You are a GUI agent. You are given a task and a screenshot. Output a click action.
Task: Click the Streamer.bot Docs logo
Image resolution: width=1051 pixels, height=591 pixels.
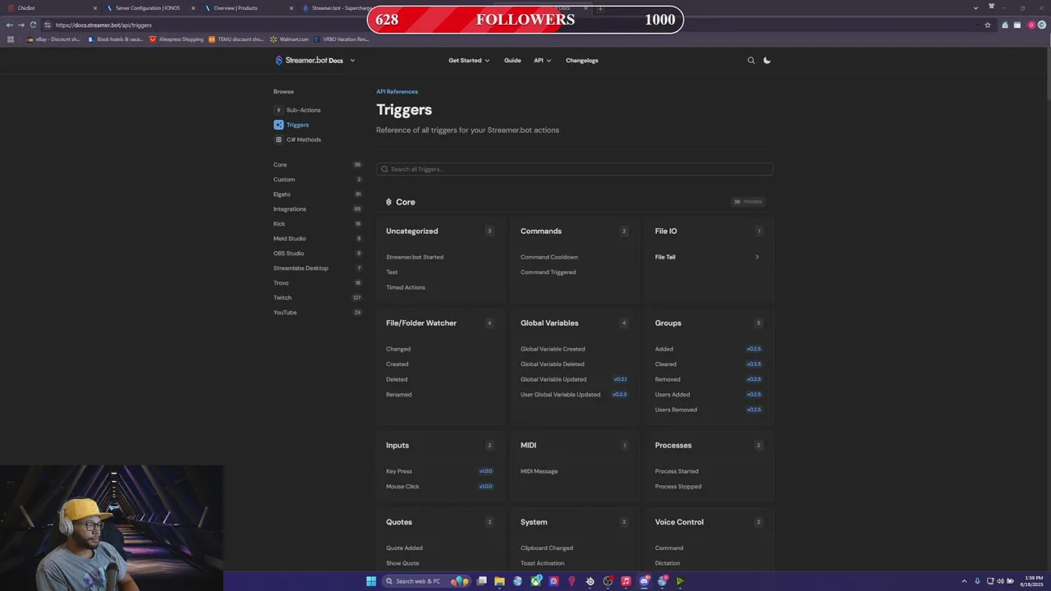[x=309, y=60]
